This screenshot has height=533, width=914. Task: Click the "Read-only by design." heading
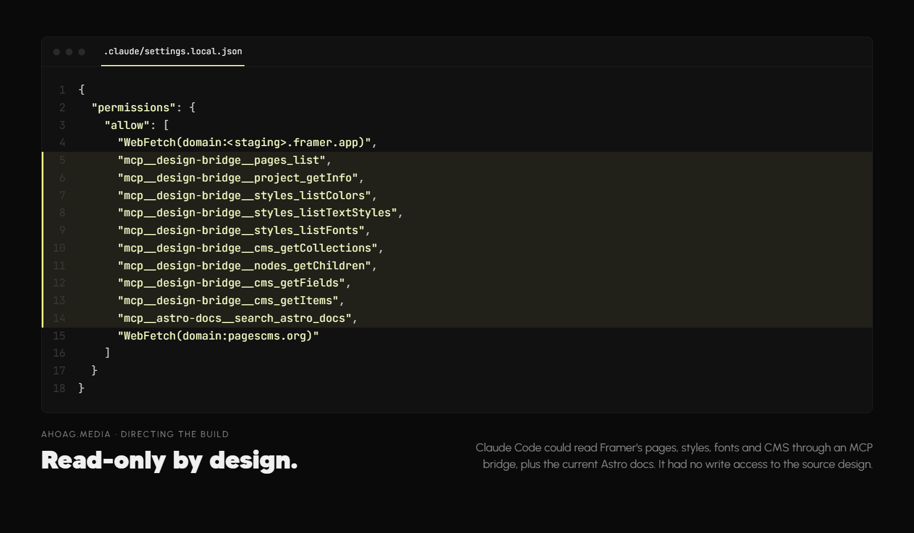(x=170, y=461)
